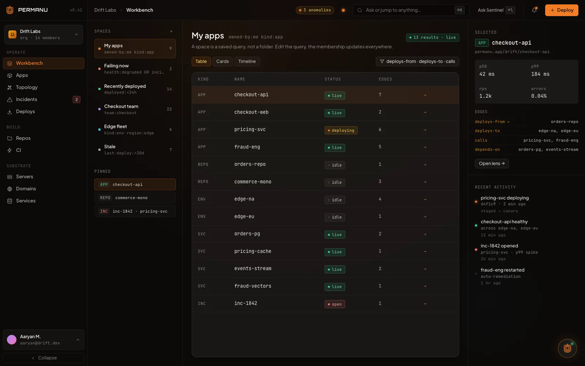Image resolution: width=585 pixels, height=366 pixels.
Task: Click the Deploy button
Action: (562, 10)
